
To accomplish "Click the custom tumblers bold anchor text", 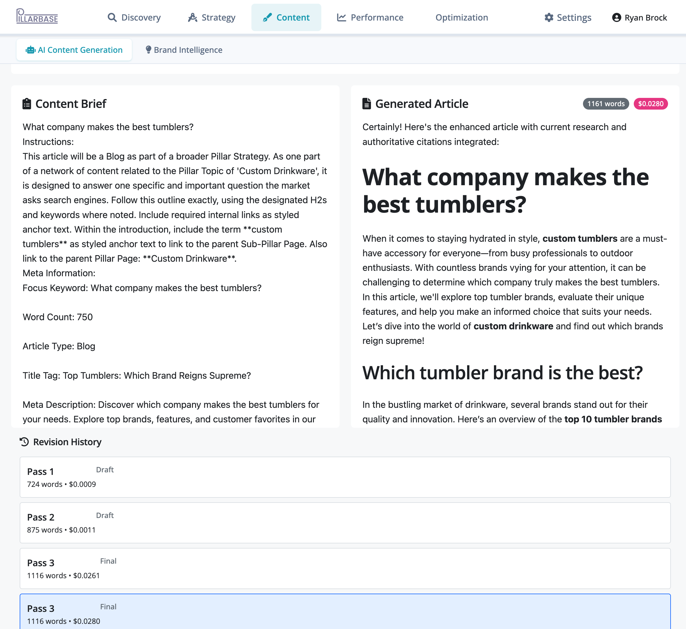I will 580,239.
